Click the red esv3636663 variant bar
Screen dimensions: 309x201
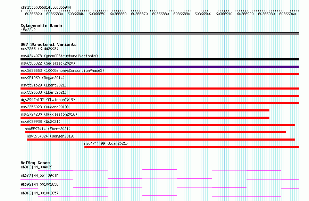160,74
